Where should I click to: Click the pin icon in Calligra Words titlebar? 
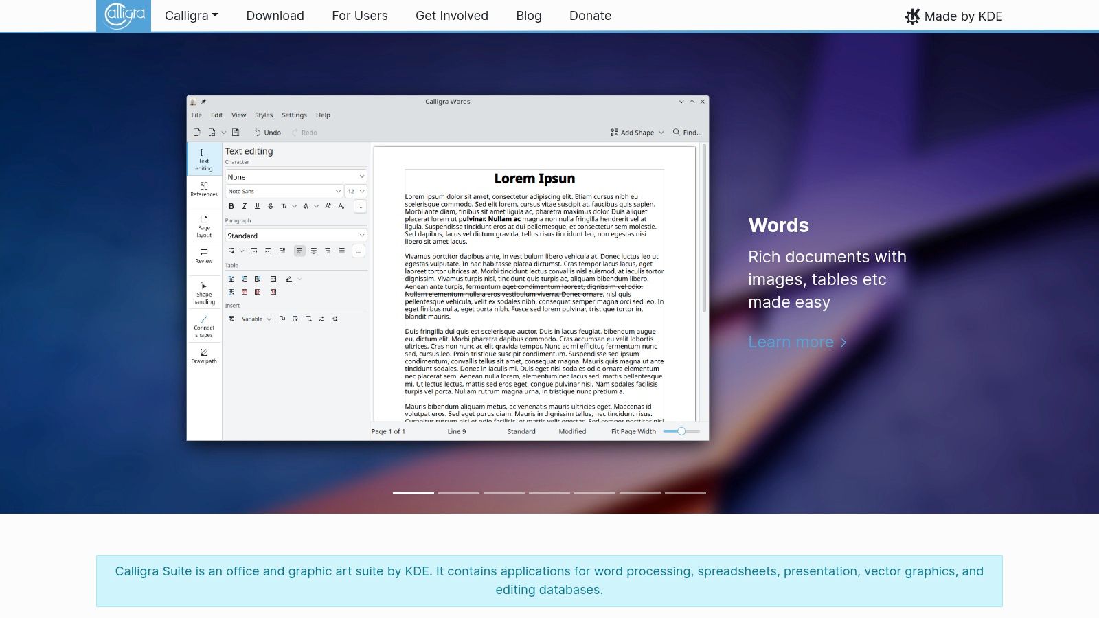(x=203, y=102)
